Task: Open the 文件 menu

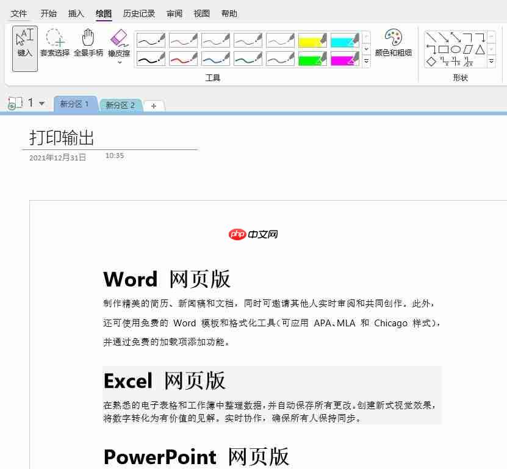Action: click(x=18, y=13)
